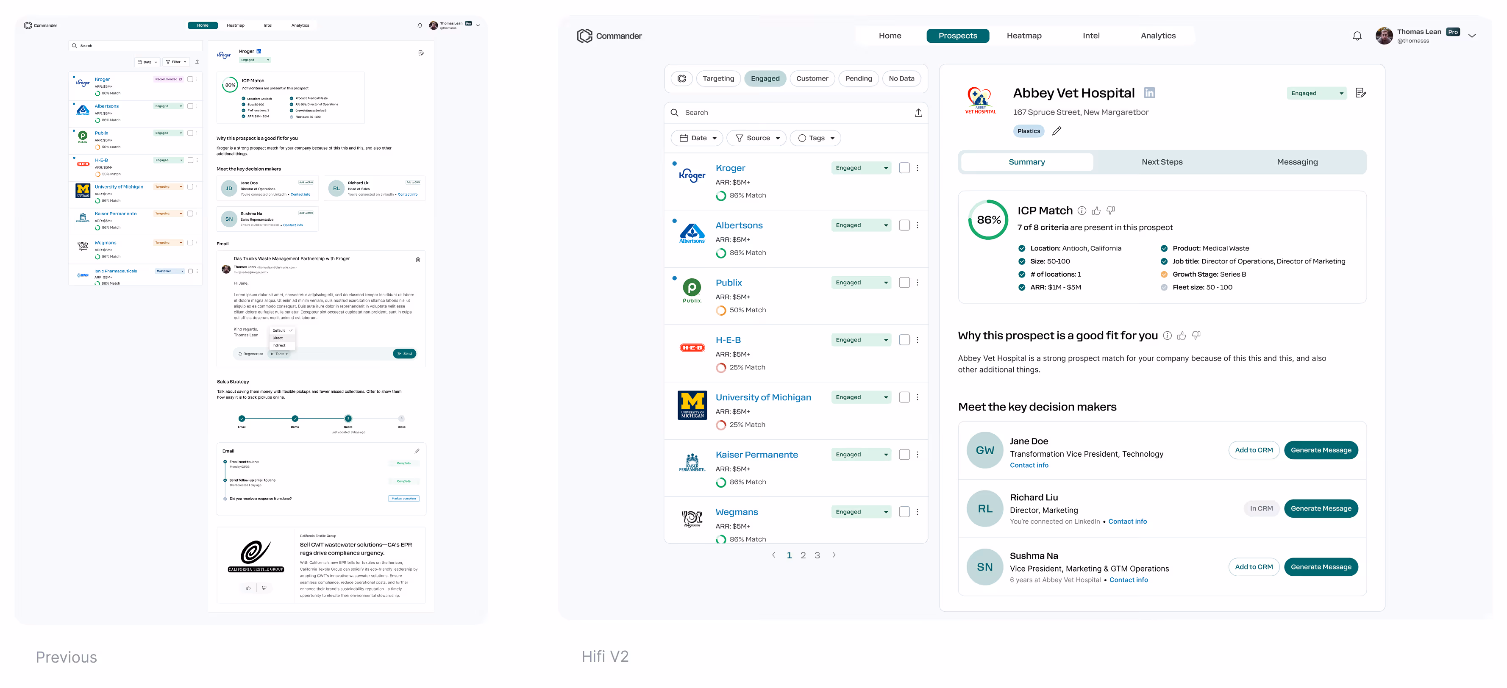Click the info icon beside ICP Match
Image resolution: width=1507 pixels, height=688 pixels.
[x=1082, y=211]
